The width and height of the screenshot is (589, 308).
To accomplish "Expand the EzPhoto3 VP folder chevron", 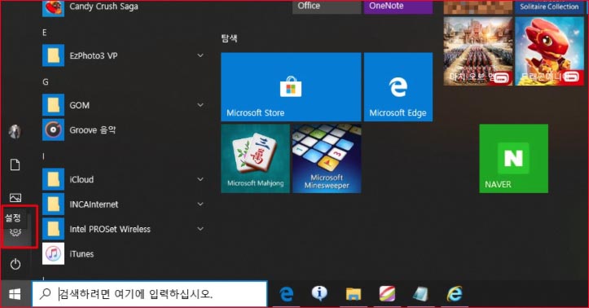I will [200, 55].
